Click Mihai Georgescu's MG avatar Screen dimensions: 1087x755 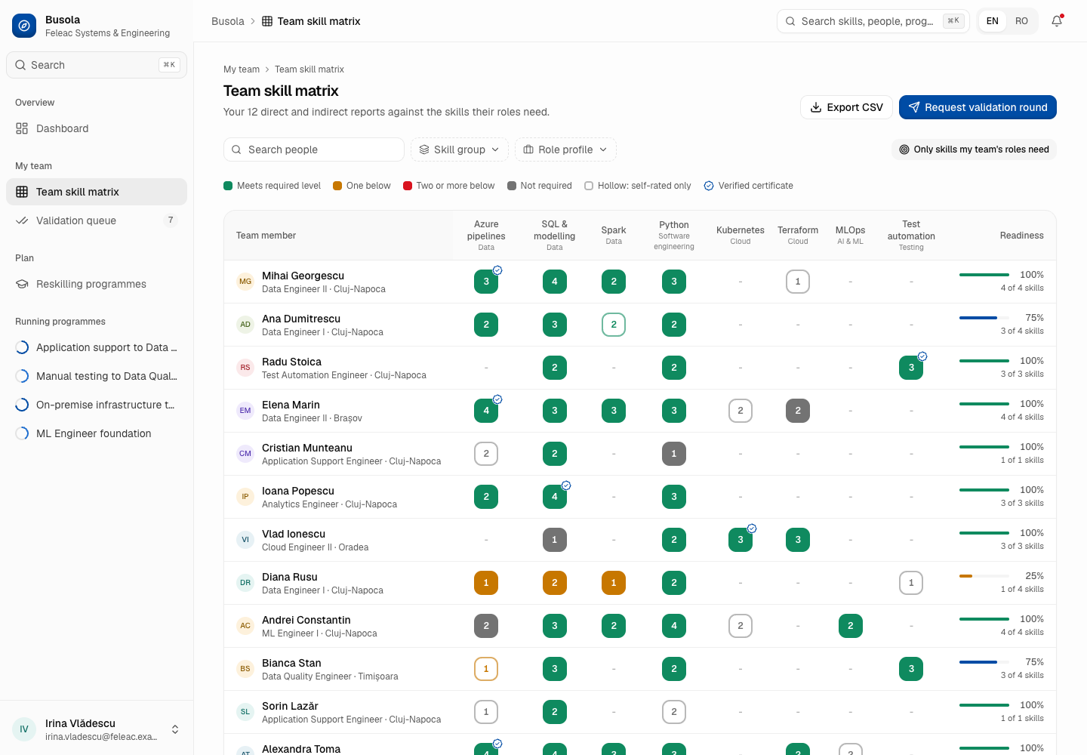pos(245,282)
